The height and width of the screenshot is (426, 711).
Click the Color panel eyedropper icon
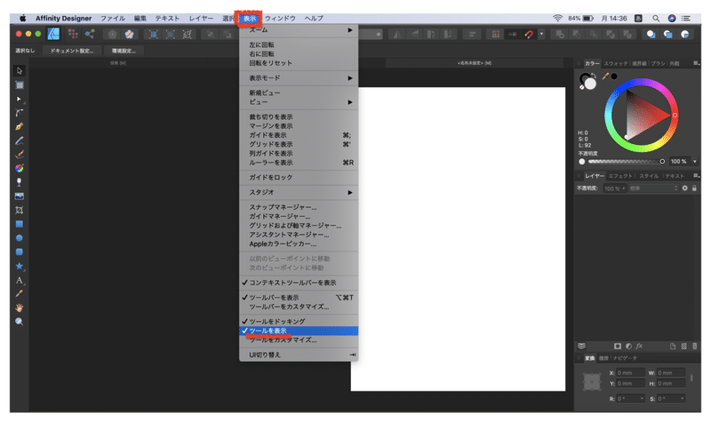pyautogui.click(x=605, y=76)
